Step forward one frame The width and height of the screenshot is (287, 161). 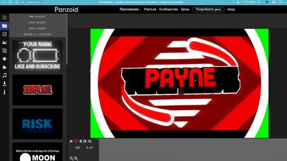pos(85,141)
